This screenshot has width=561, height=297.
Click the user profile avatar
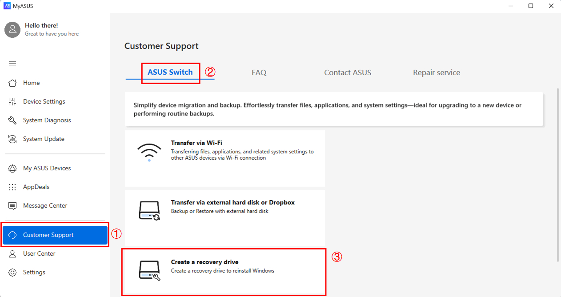pyautogui.click(x=12, y=30)
